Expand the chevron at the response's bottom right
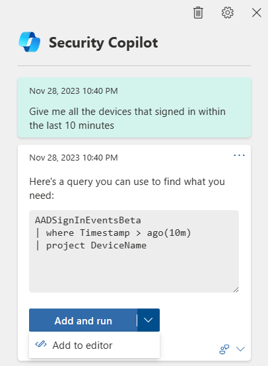 [240, 349]
